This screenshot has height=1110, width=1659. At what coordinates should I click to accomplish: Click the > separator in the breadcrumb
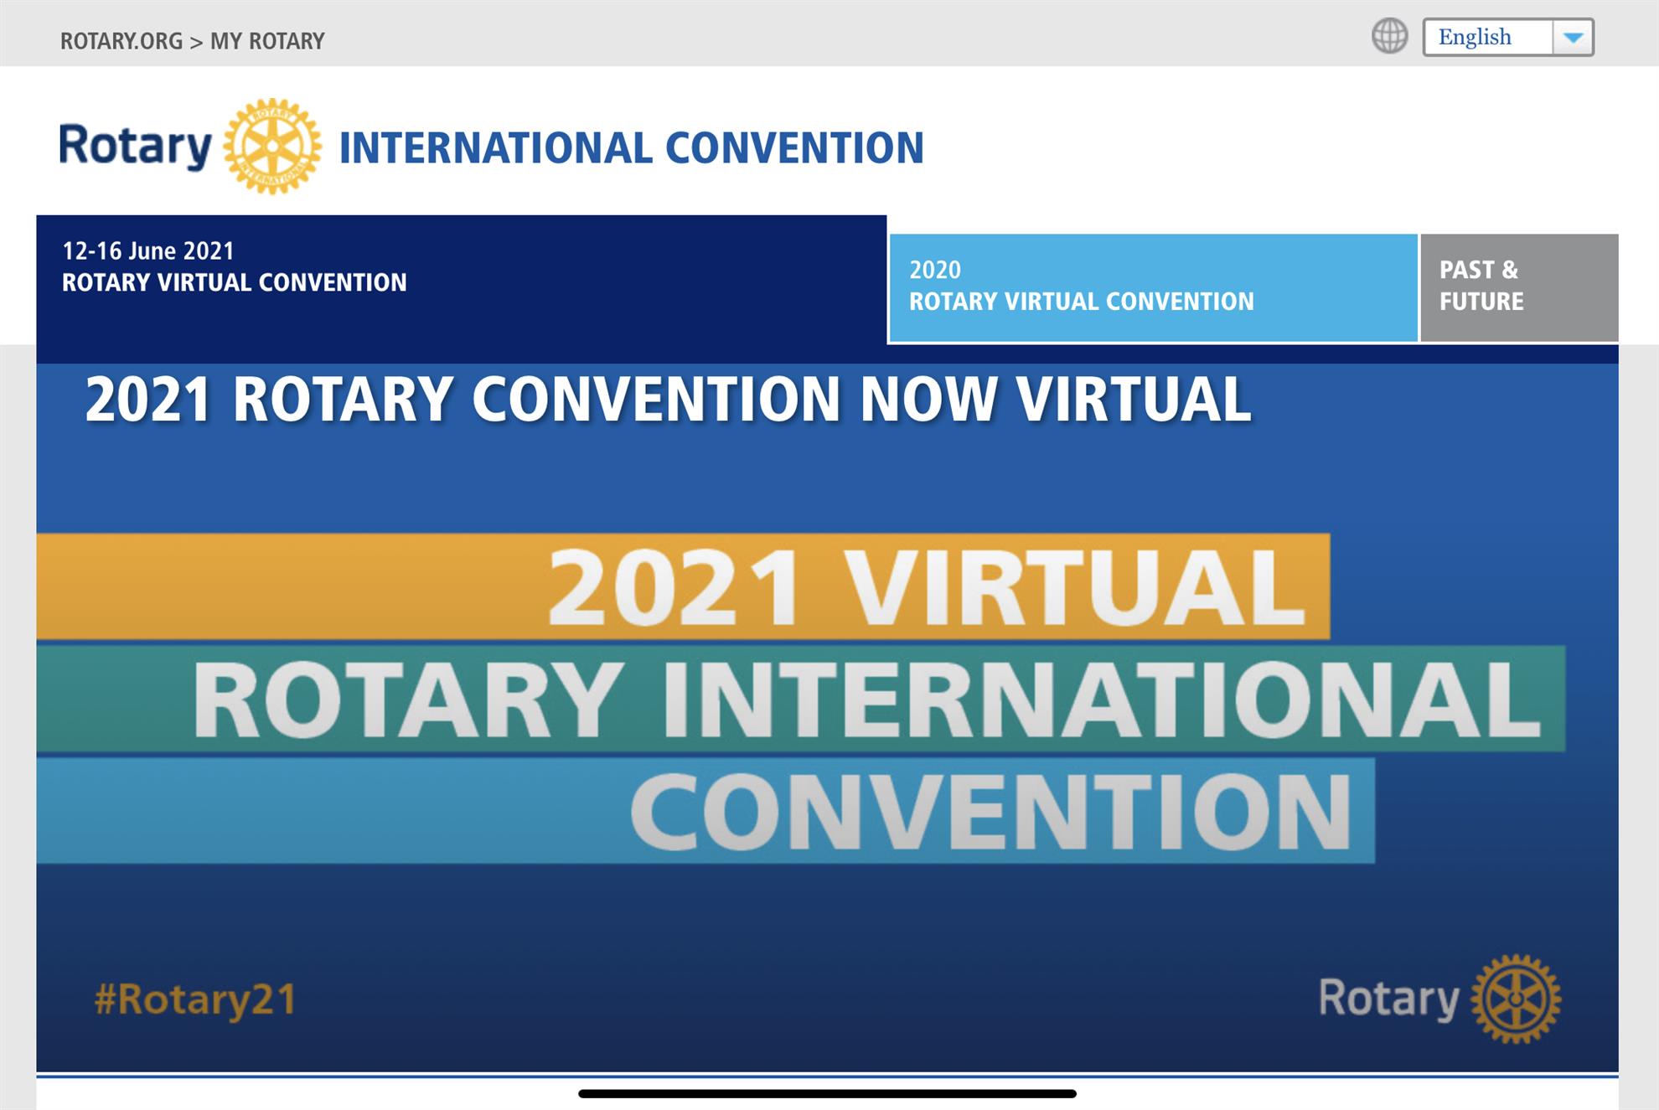196,42
